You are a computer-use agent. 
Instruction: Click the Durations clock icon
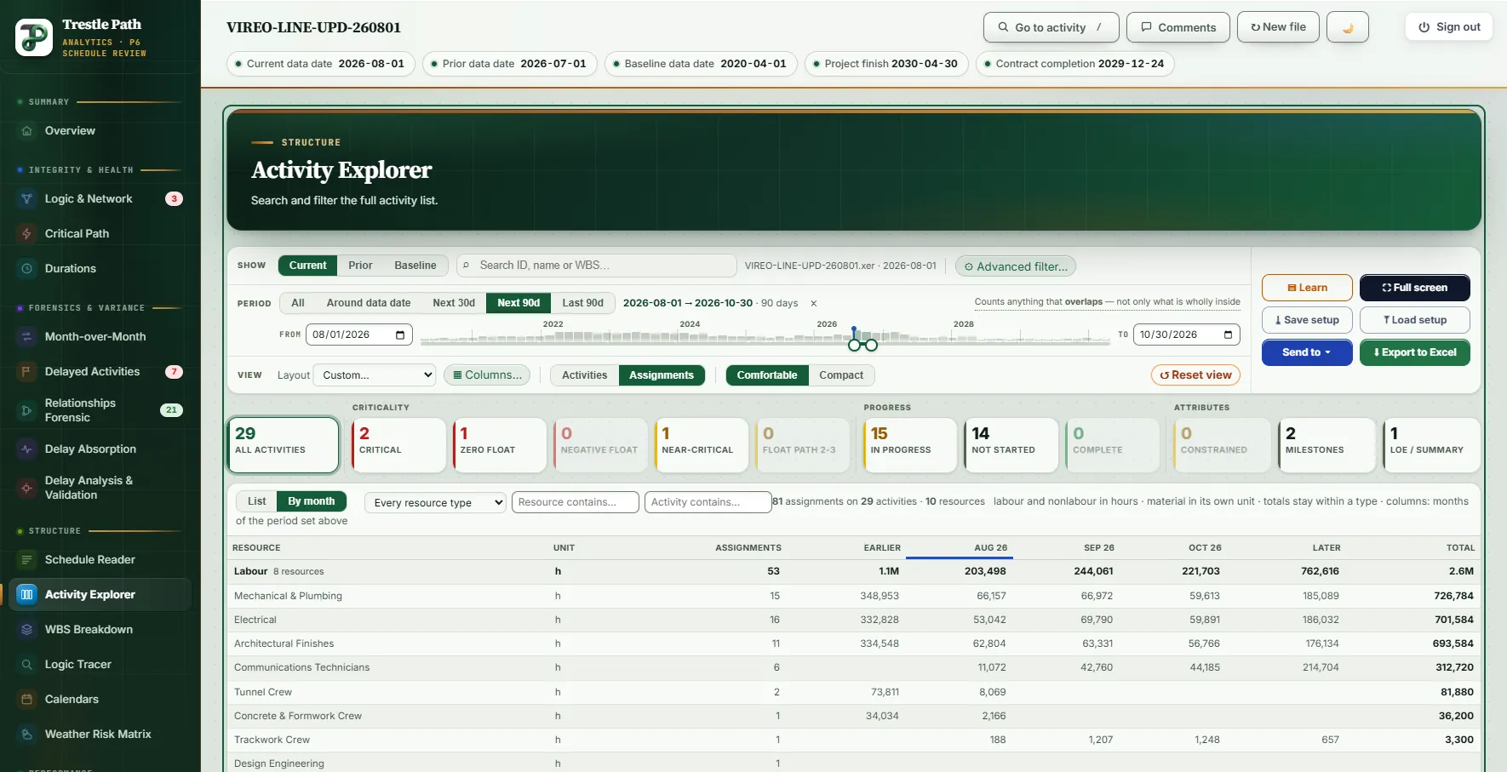[26, 269]
